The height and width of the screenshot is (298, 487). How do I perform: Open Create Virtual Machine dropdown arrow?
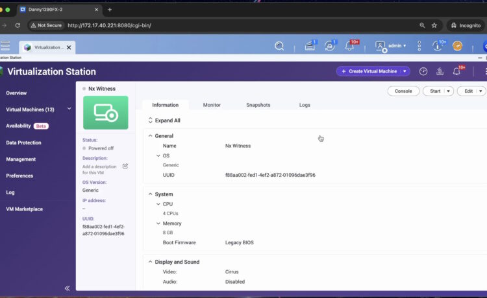405,71
